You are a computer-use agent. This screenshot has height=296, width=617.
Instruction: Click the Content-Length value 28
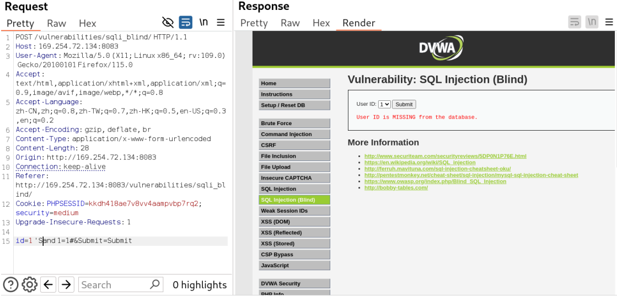(x=85, y=148)
